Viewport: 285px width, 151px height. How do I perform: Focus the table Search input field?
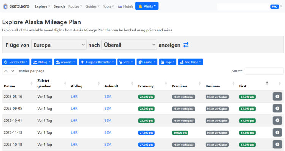coord(264,71)
